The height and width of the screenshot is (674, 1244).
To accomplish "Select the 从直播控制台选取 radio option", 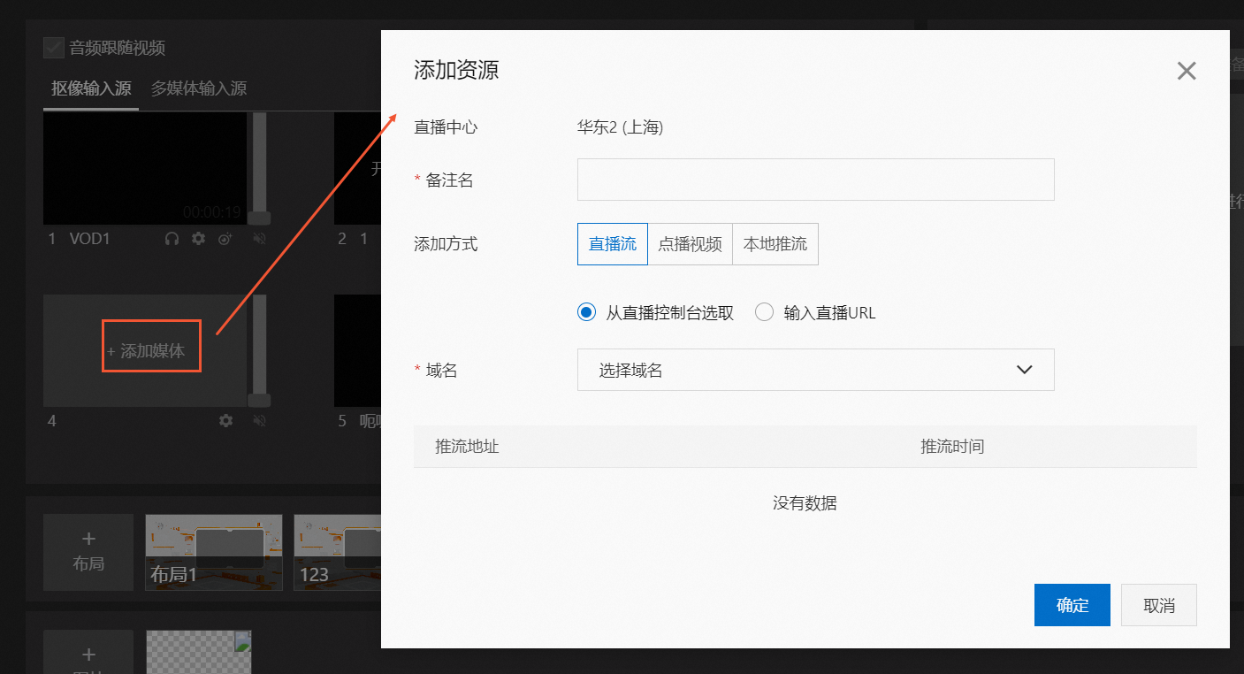I will [x=586, y=312].
